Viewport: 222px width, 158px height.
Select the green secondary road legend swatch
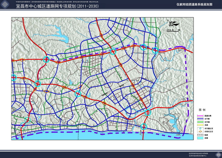tap(200, 122)
